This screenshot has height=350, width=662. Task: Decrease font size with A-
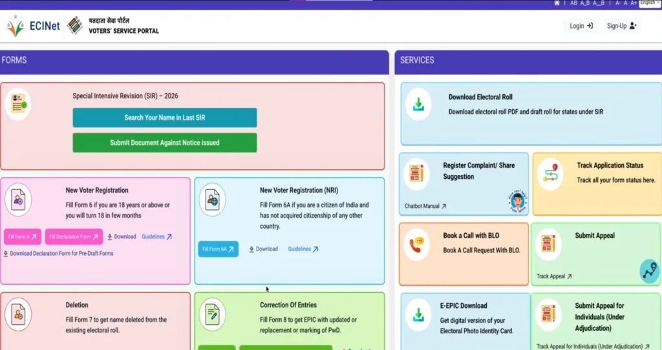point(617,3)
